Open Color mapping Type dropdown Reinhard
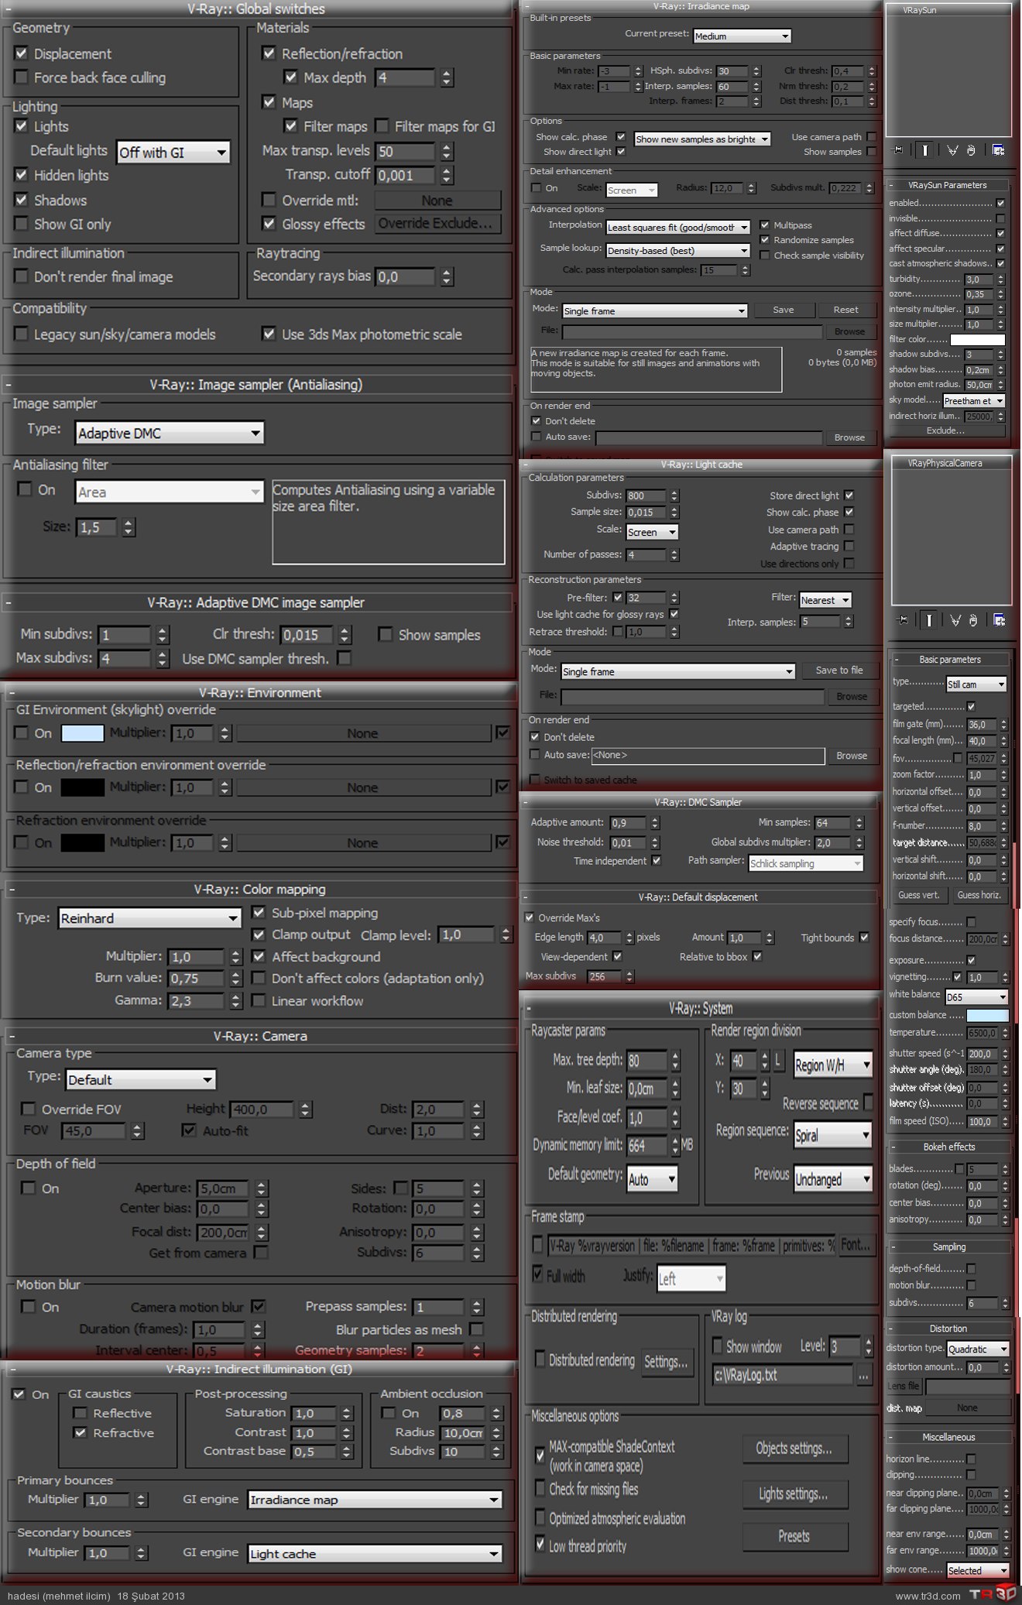Viewport: 1022px width, 1605px height. tap(149, 918)
